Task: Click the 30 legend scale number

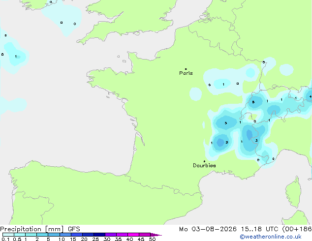Action: (x=107, y=239)
